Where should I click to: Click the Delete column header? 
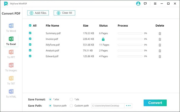(160, 26)
